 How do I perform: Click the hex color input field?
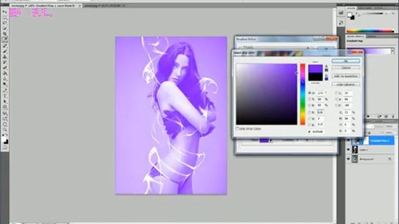coord(317,131)
